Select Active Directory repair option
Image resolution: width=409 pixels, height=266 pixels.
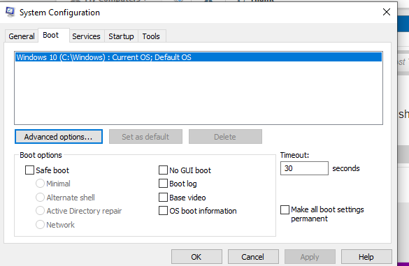(x=40, y=211)
